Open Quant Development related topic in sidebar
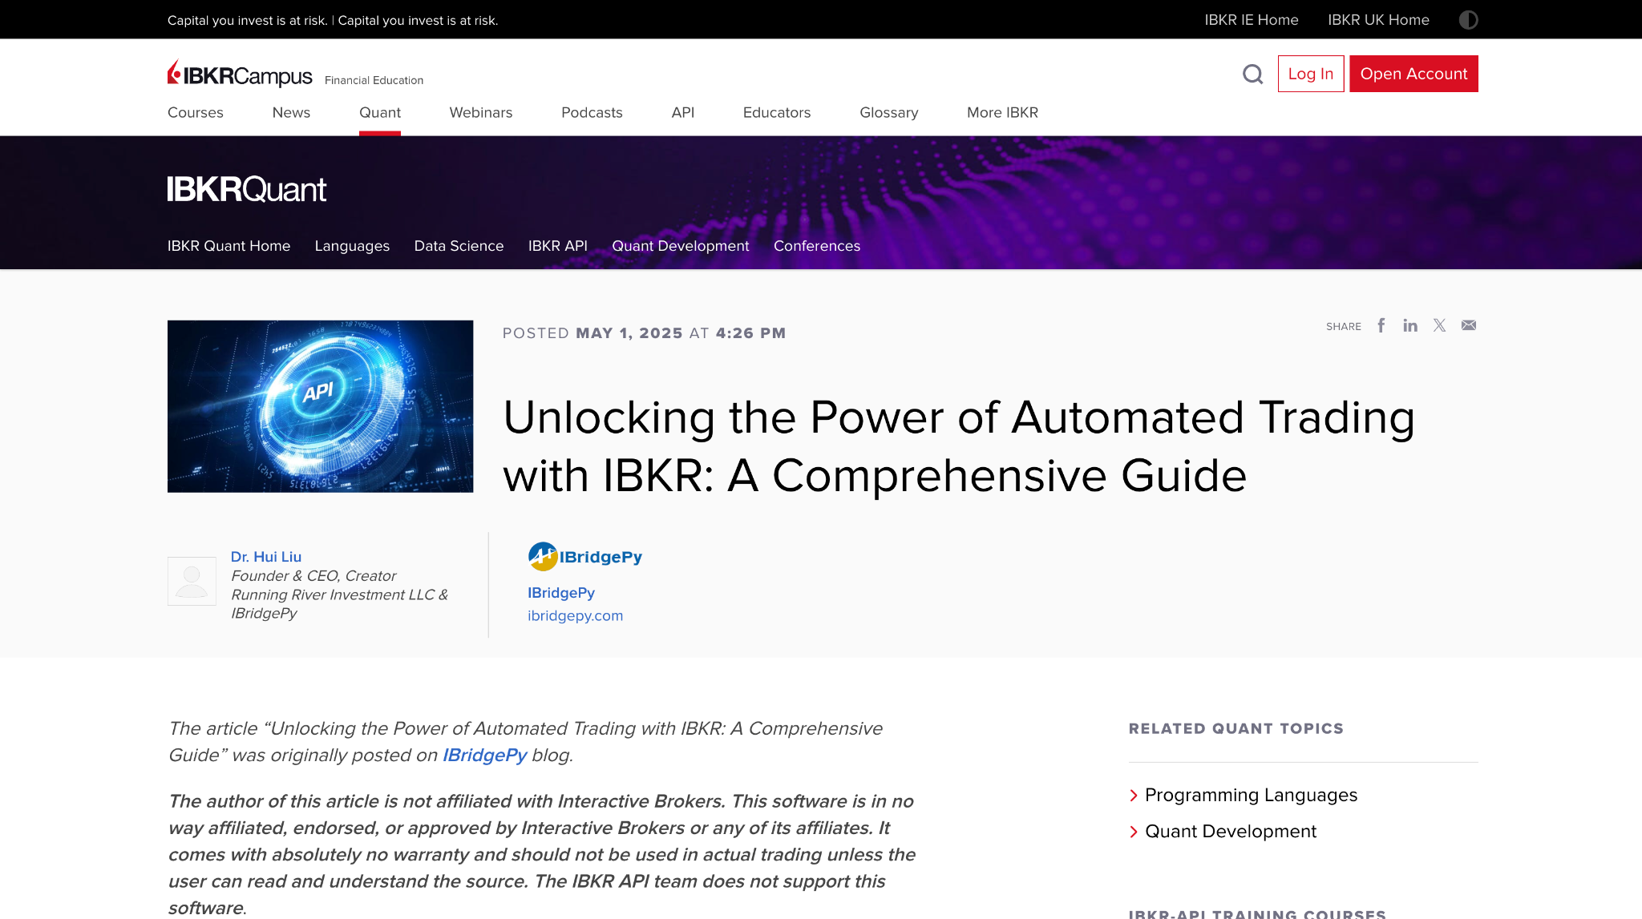The width and height of the screenshot is (1642, 919). [x=1231, y=832]
